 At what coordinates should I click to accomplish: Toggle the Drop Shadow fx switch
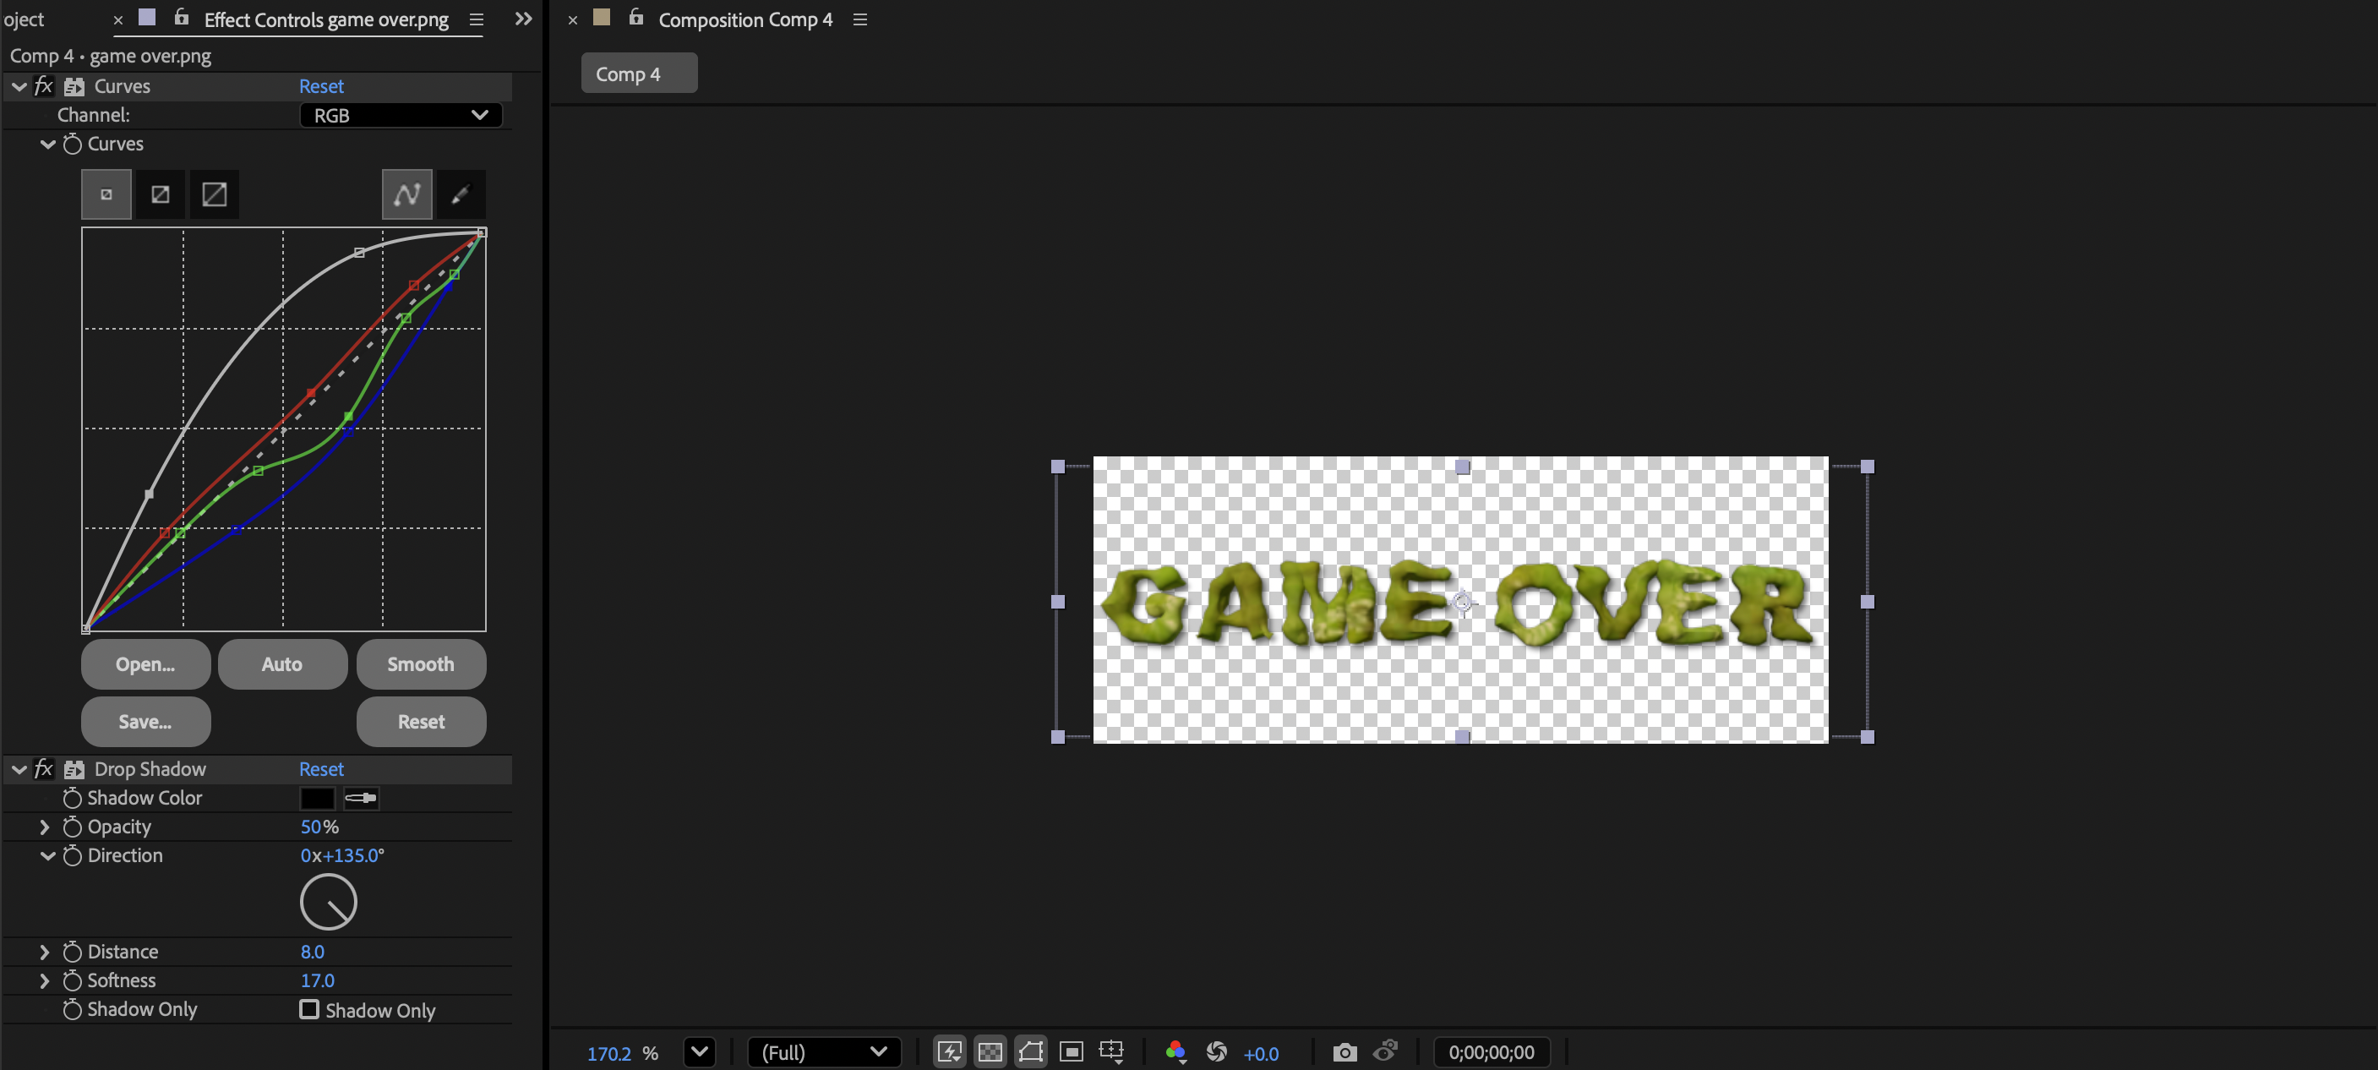(x=43, y=769)
